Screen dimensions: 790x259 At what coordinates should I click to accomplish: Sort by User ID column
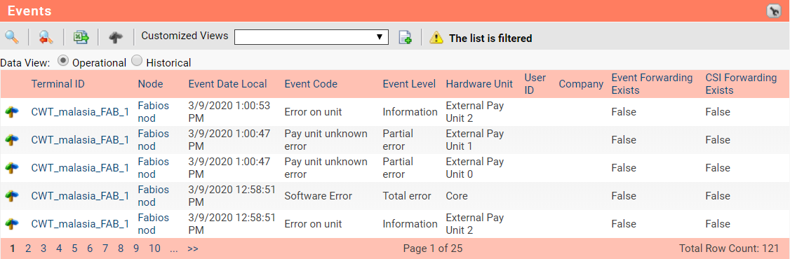click(x=535, y=84)
